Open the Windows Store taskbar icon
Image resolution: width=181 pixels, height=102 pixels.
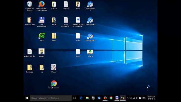point(93,98)
